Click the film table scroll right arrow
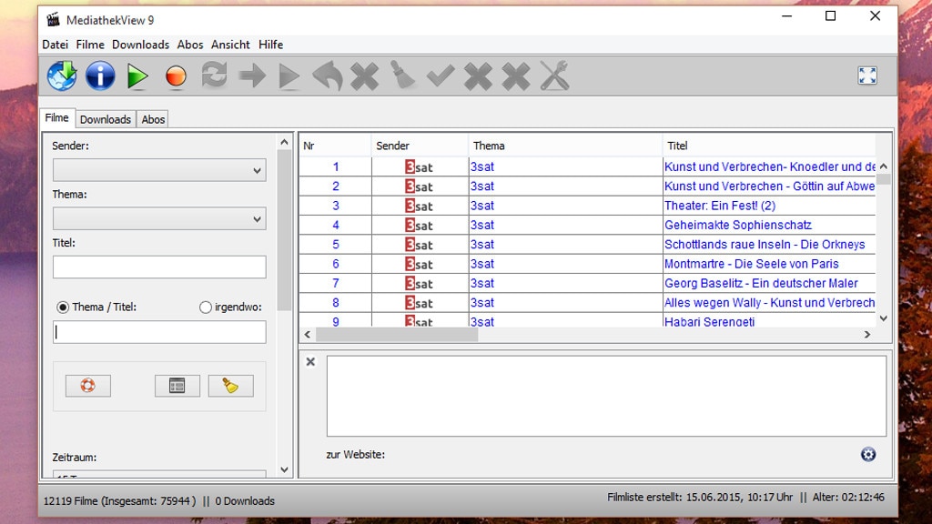The width and height of the screenshot is (932, 524). [x=867, y=335]
